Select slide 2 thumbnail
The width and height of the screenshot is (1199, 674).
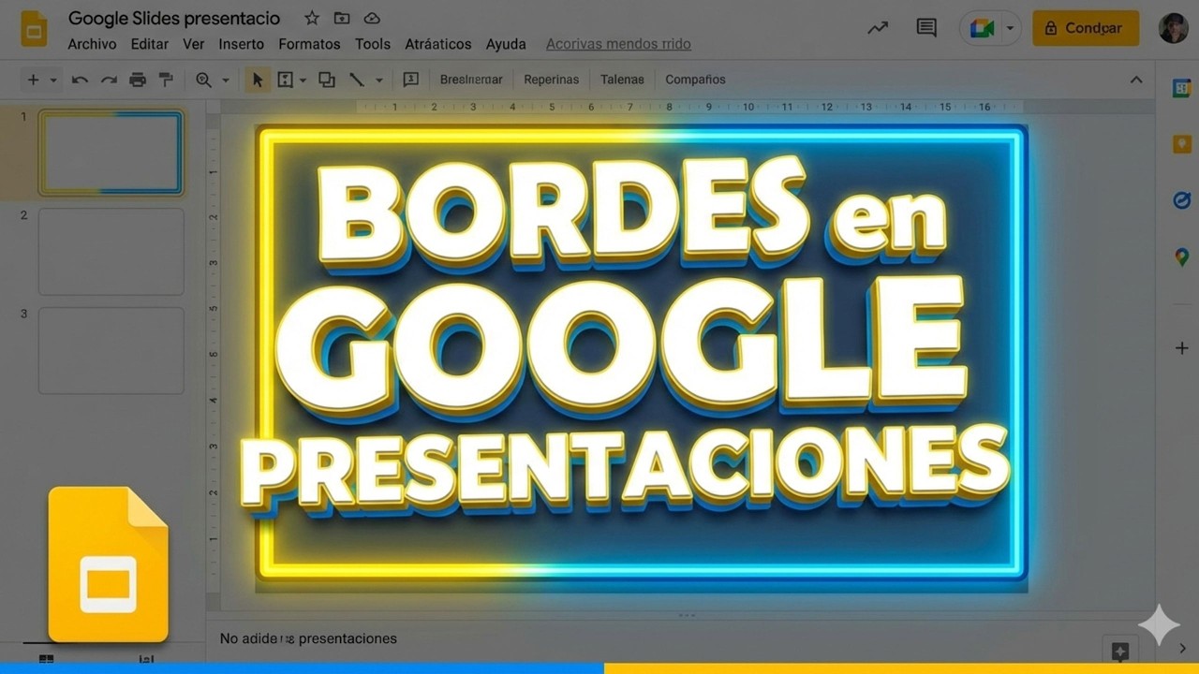click(x=111, y=252)
